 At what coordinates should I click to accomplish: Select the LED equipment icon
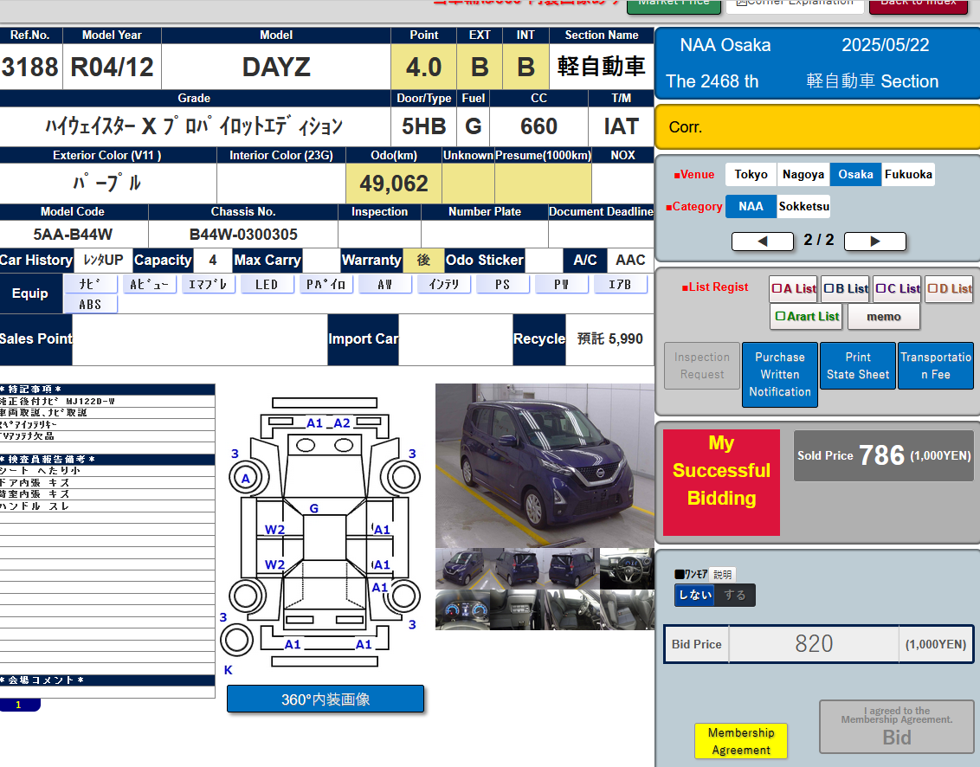coord(267,283)
